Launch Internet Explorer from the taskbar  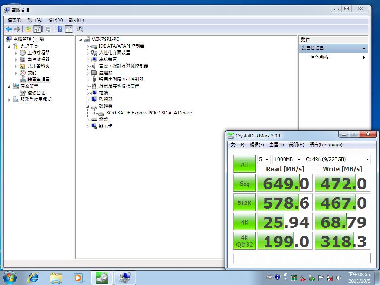coord(33,278)
